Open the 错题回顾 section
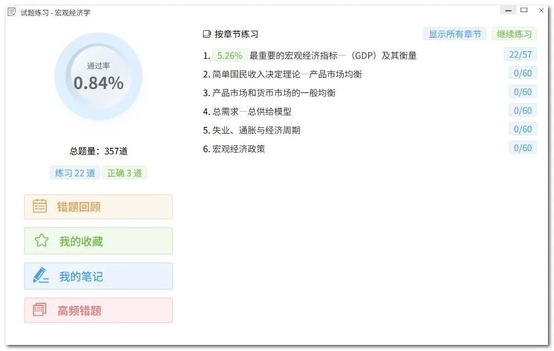The width and height of the screenshot is (554, 351). pos(98,207)
